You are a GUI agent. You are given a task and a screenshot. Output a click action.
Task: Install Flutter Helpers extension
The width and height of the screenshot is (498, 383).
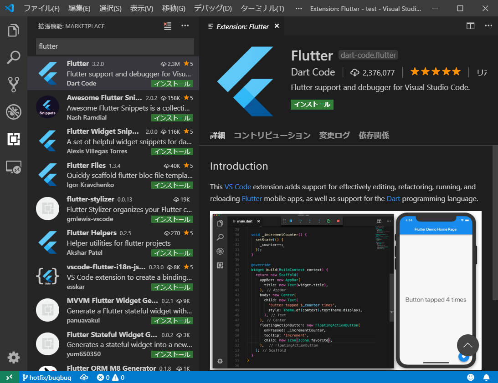[172, 253]
